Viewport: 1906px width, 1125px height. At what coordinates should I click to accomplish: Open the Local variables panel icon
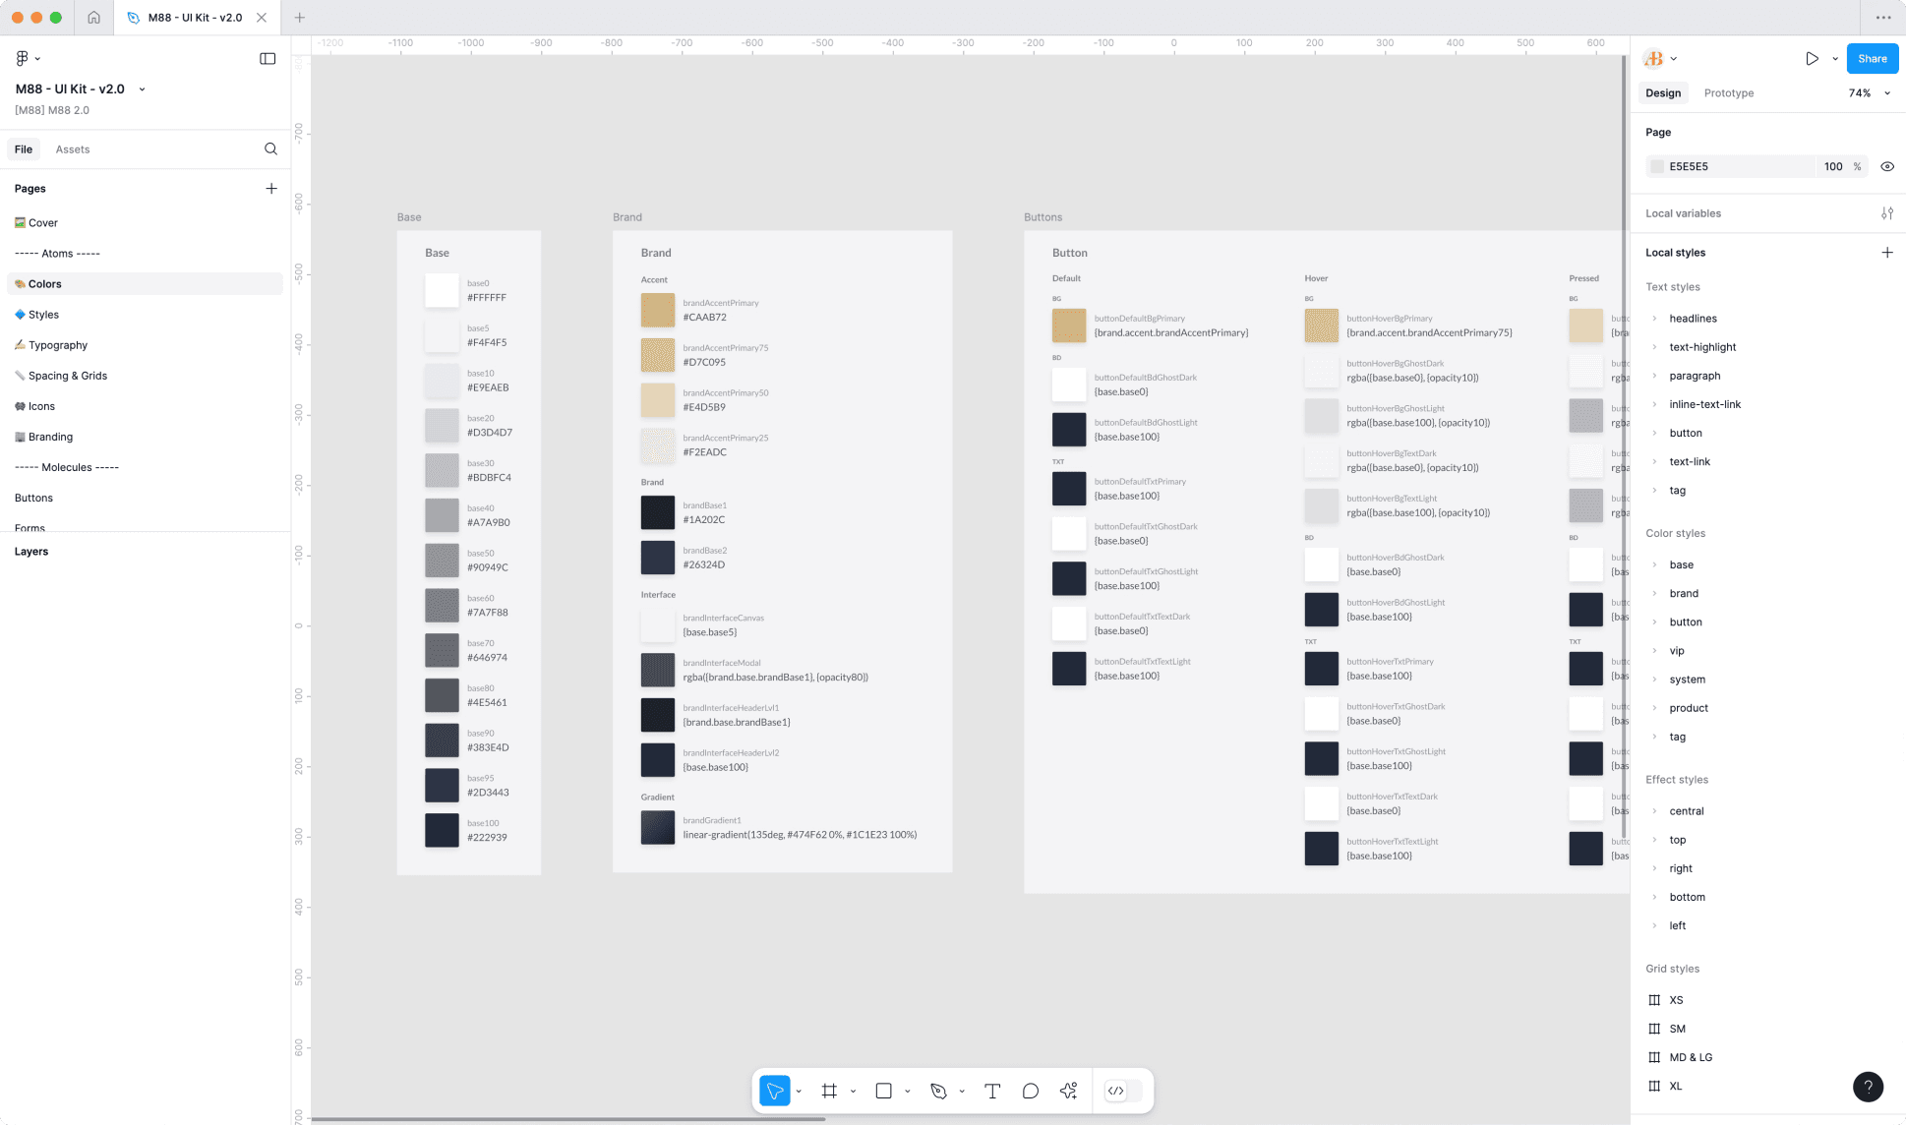[1887, 212]
